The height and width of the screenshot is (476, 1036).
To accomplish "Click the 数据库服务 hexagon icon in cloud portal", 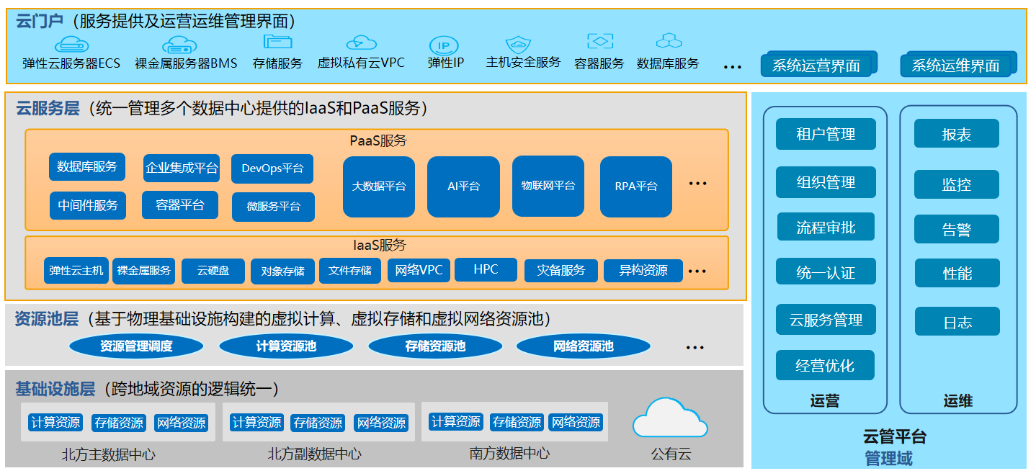I will point(669,41).
